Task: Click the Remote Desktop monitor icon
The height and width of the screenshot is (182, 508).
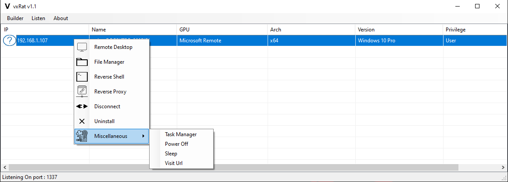Action: click(82, 47)
